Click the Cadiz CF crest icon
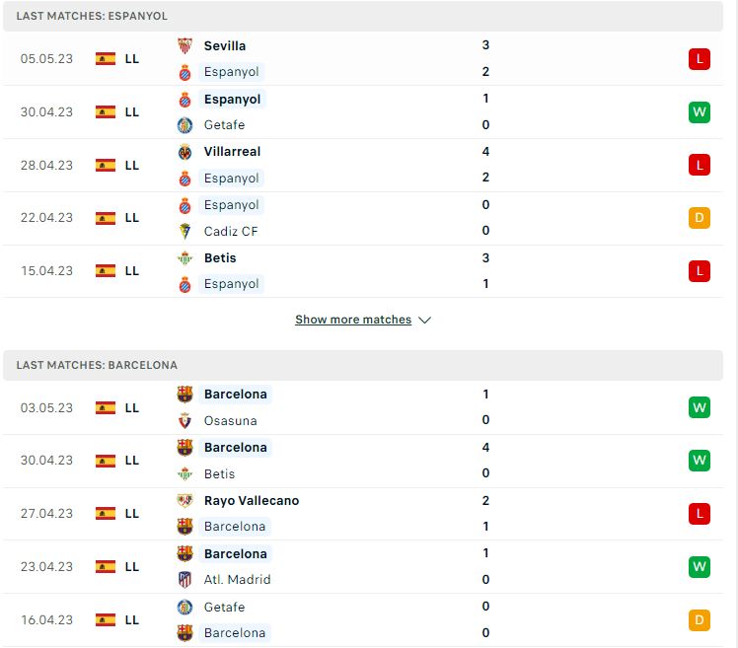 pos(184,231)
